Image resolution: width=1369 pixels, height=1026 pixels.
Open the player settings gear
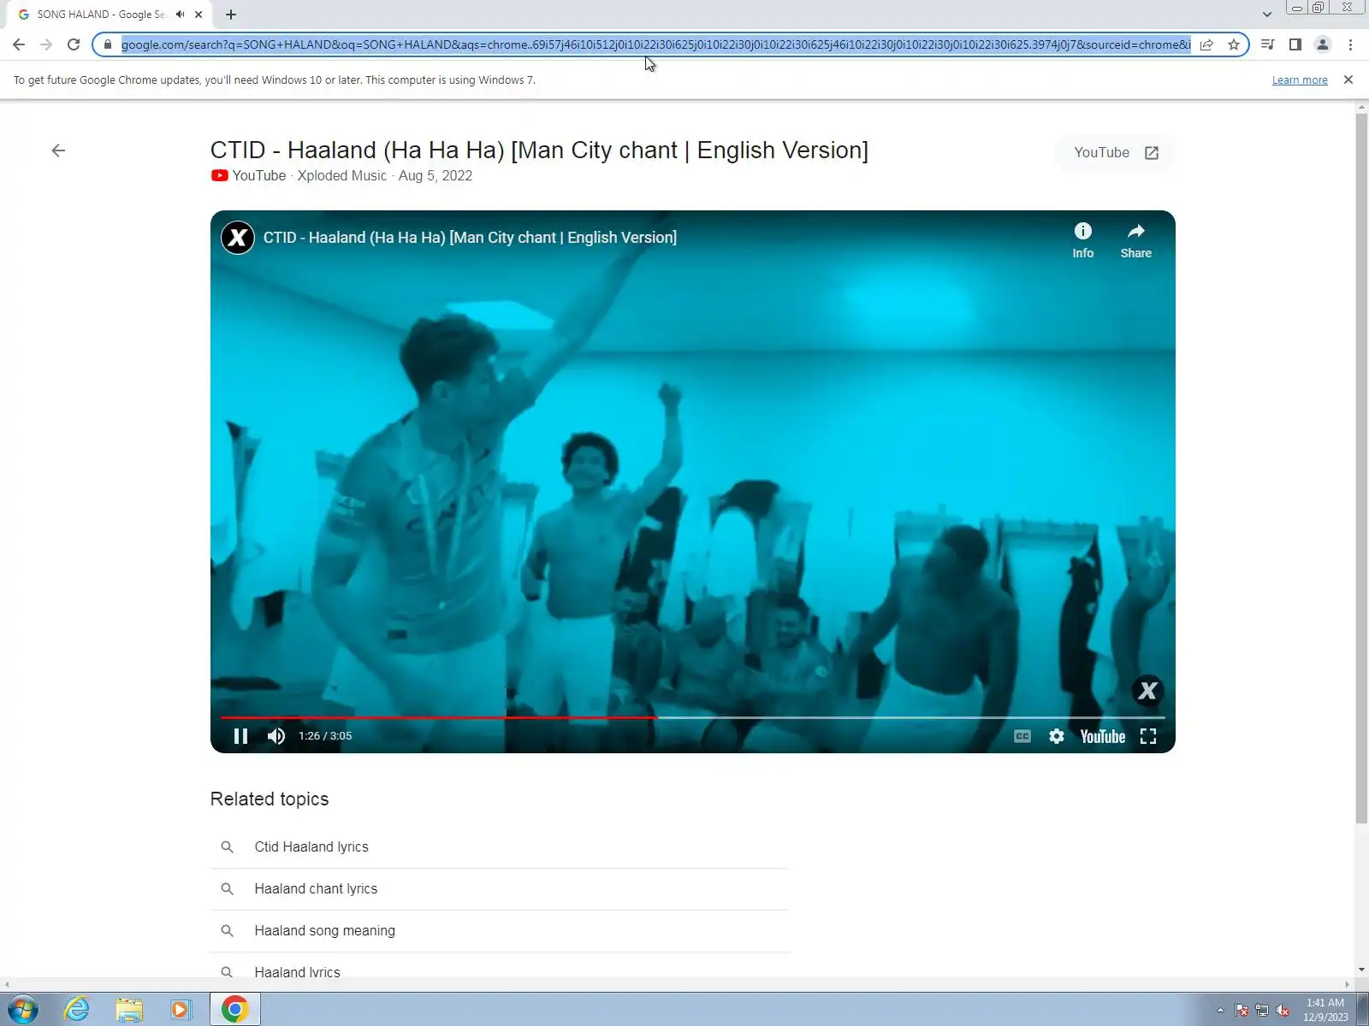(1057, 736)
